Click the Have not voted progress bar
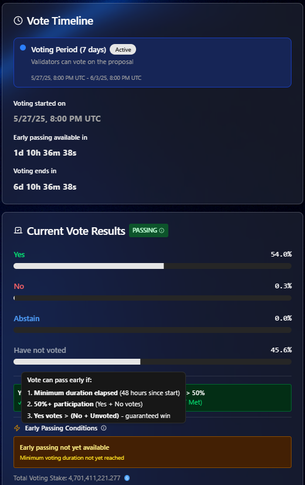The width and height of the screenshot is (305, 485). coord(152,362)
